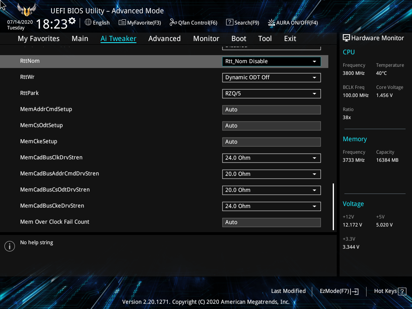Click MyFavorite(F3) button label
The image size is (412, 309).
[144, 23]
